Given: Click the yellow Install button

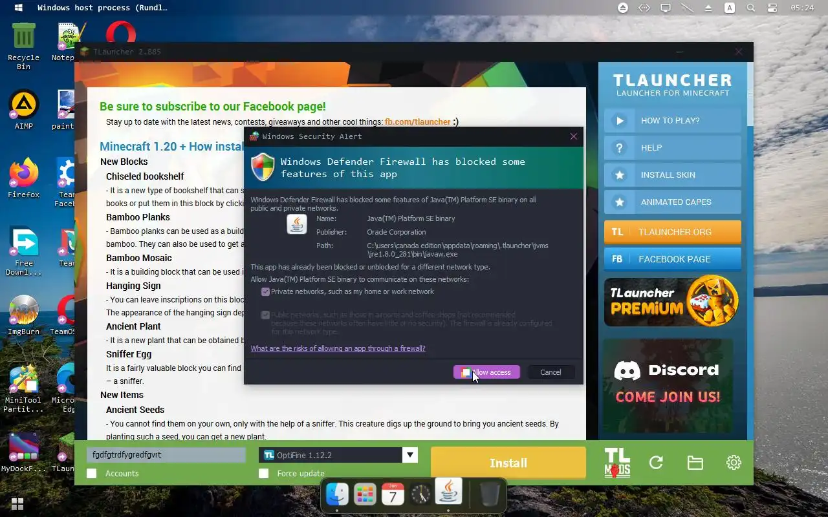Looking at the screenshot, I should (x=508, y=463).
